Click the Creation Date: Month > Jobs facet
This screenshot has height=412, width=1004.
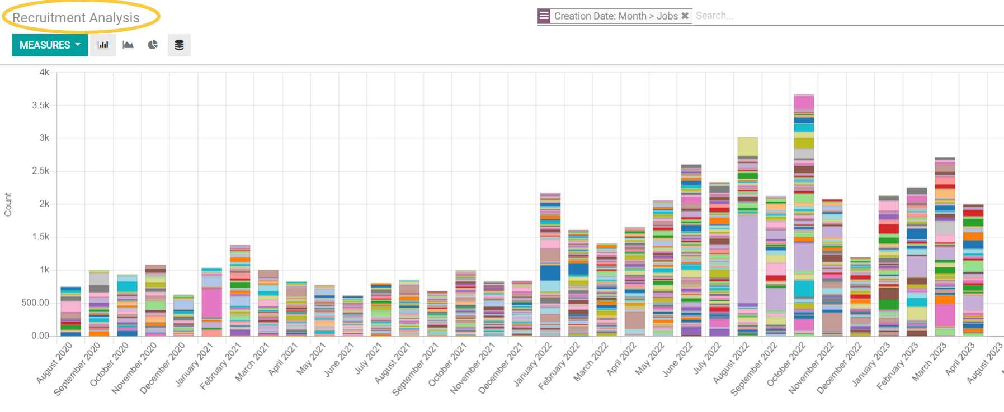[x=615, y=16]
